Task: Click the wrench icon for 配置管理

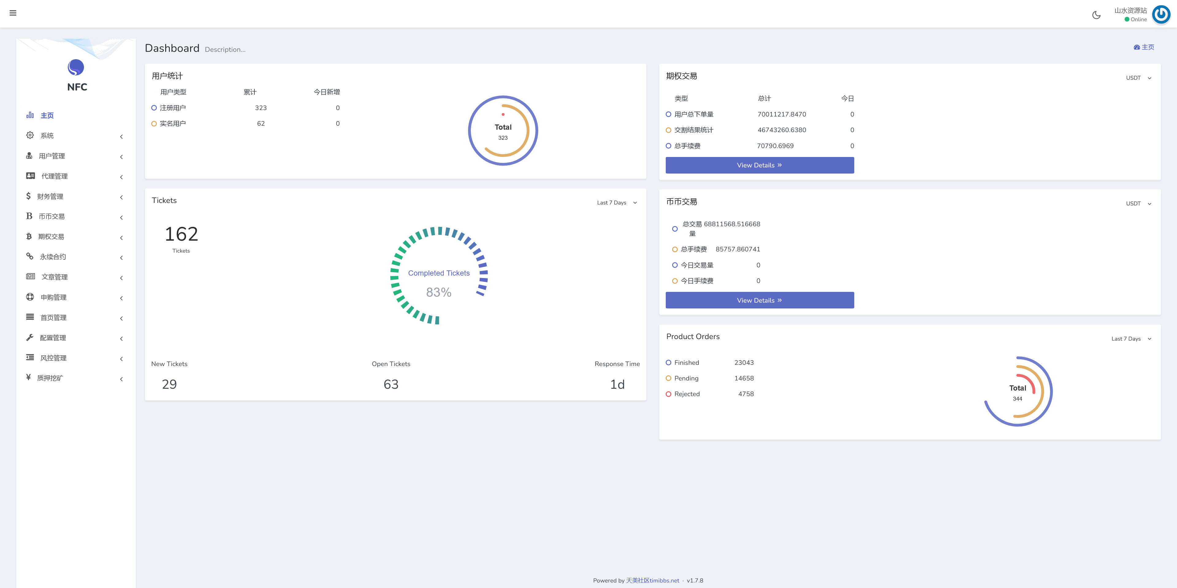Action: [x=30, y=338]
